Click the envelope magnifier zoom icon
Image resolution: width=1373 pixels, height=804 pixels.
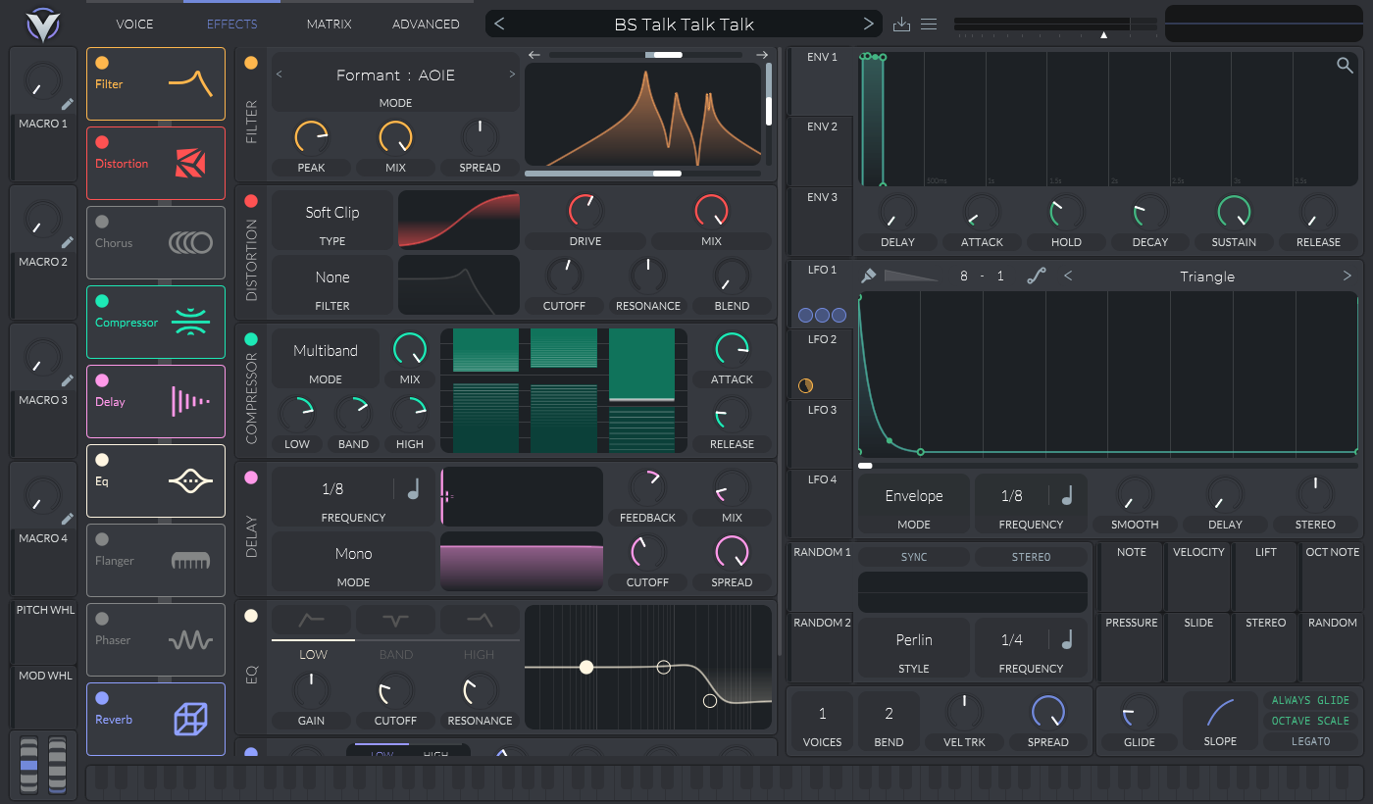pyautogui.click(x=1345, y=66)
